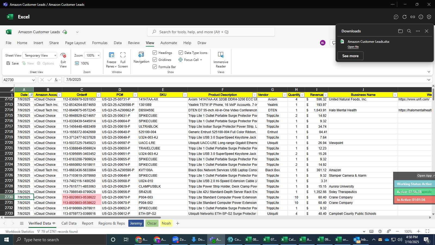Screen dimensions: 435x245
Task: Click the Working Status: Active bar
Action: pos(414,184)
